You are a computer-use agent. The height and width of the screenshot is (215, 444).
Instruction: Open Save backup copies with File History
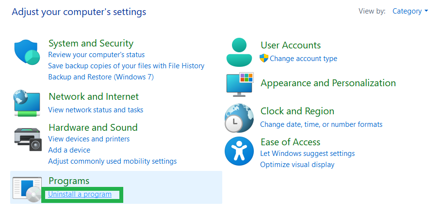(x=126, y=66)
